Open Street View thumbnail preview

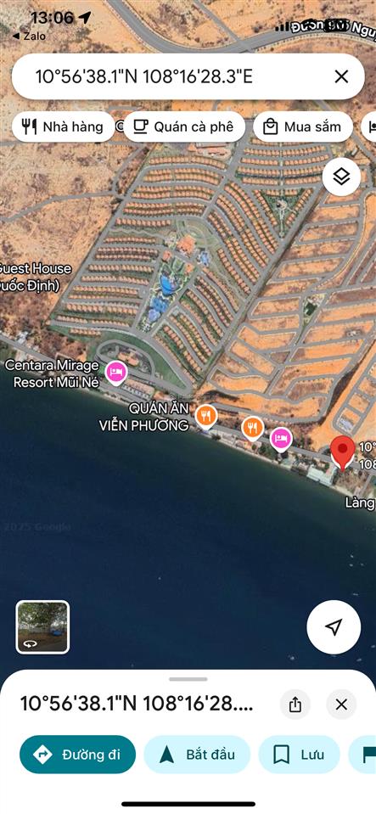point(42,626)
